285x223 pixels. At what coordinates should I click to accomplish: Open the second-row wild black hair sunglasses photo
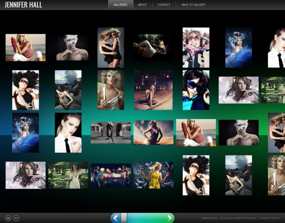[x=25, y=90]
